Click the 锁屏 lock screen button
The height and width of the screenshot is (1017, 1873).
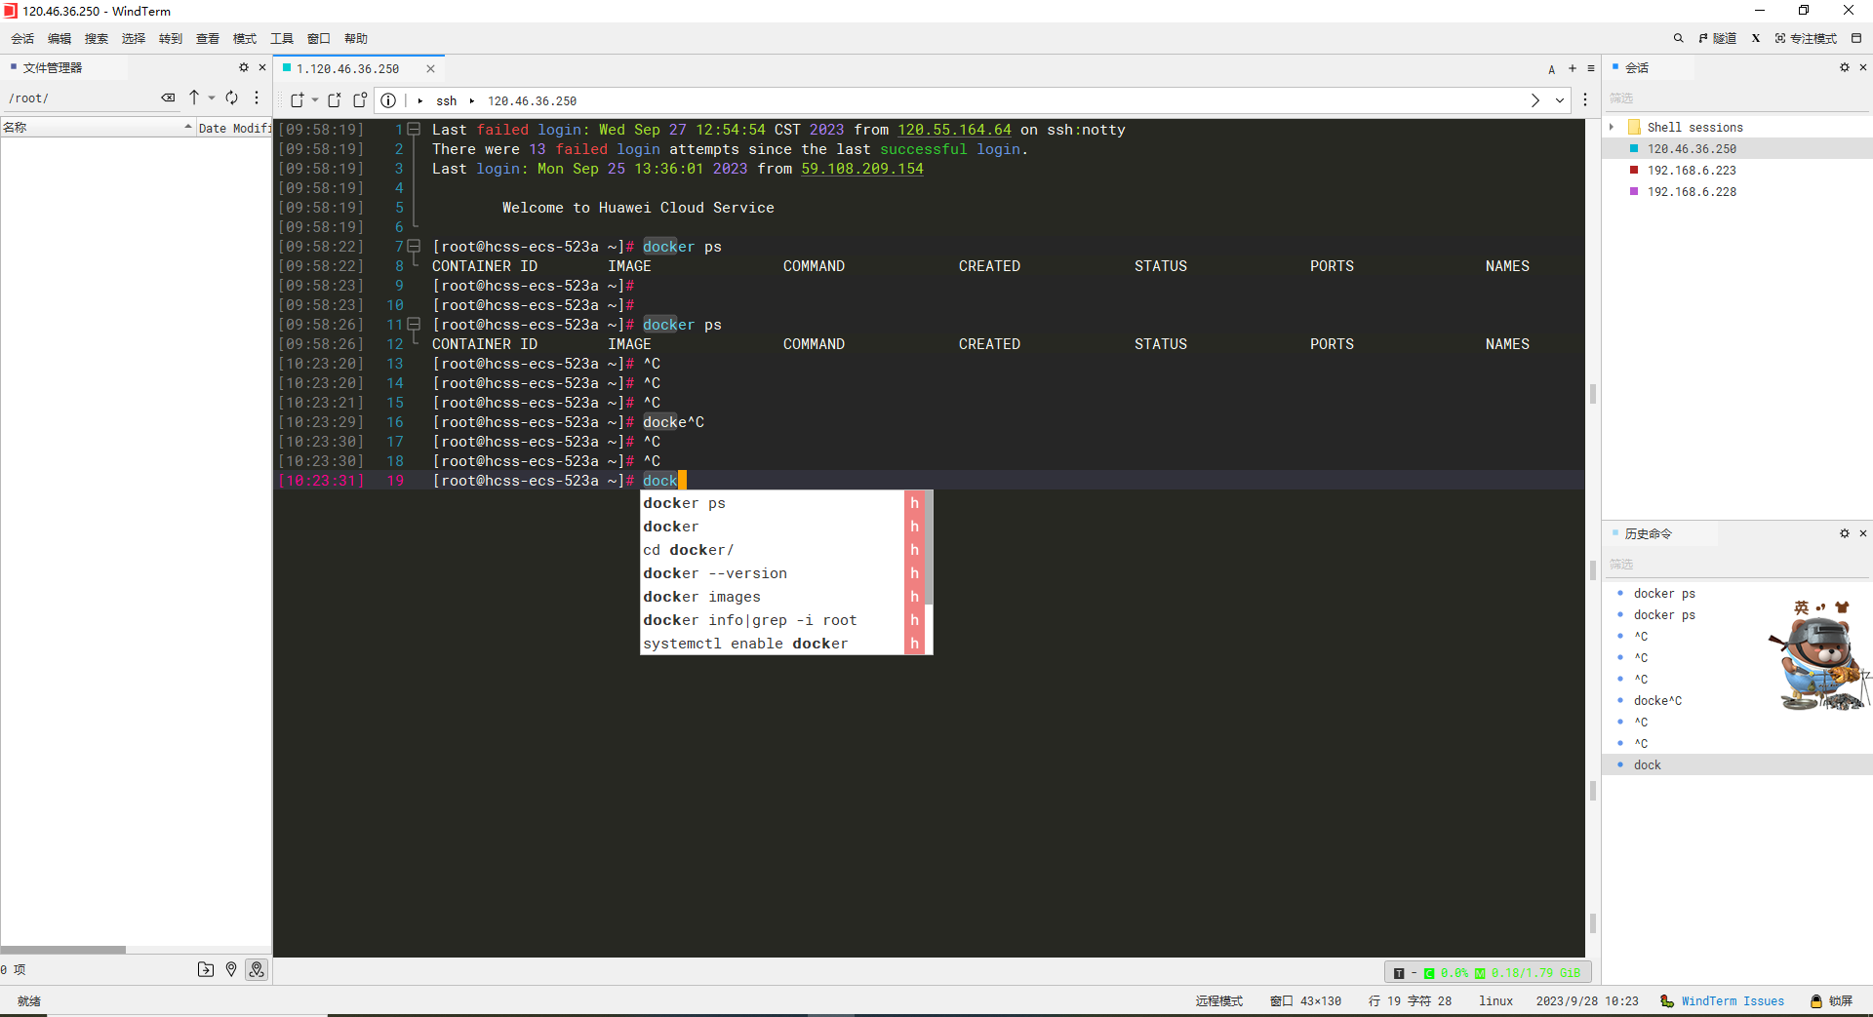[x=1832, y=1001]
